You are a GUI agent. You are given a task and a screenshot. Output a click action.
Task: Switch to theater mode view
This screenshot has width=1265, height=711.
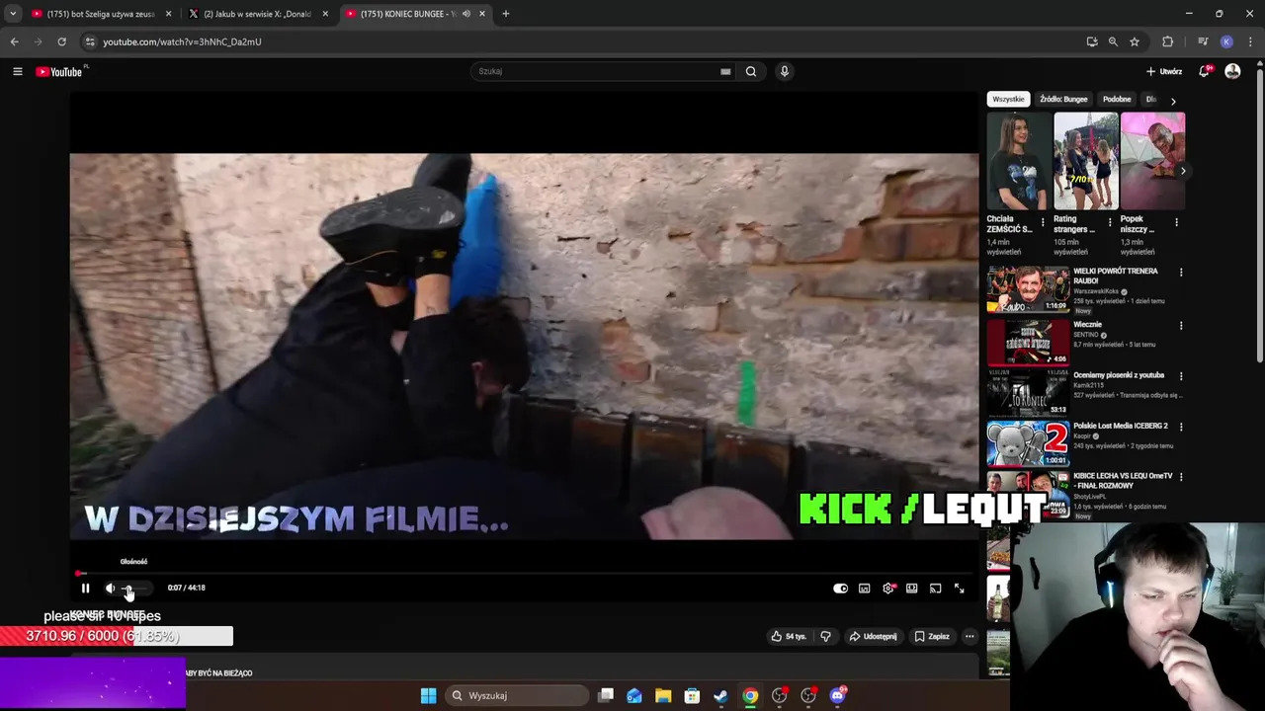pyautogui.click(x=911, y=589)
